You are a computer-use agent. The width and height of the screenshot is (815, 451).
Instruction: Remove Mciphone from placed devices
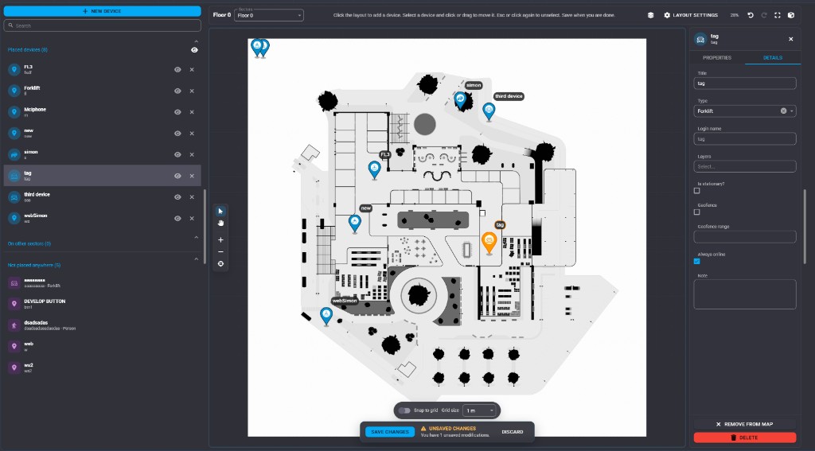[192, 112]
